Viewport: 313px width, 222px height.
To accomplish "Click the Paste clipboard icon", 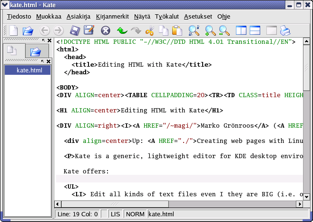I will (177, 31).
